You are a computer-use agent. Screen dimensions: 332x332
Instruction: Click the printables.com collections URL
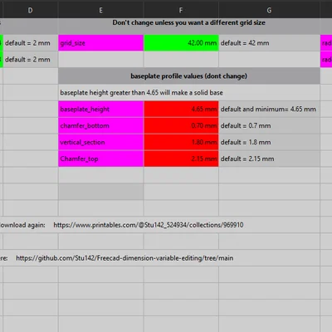click(x=149, y=225)
